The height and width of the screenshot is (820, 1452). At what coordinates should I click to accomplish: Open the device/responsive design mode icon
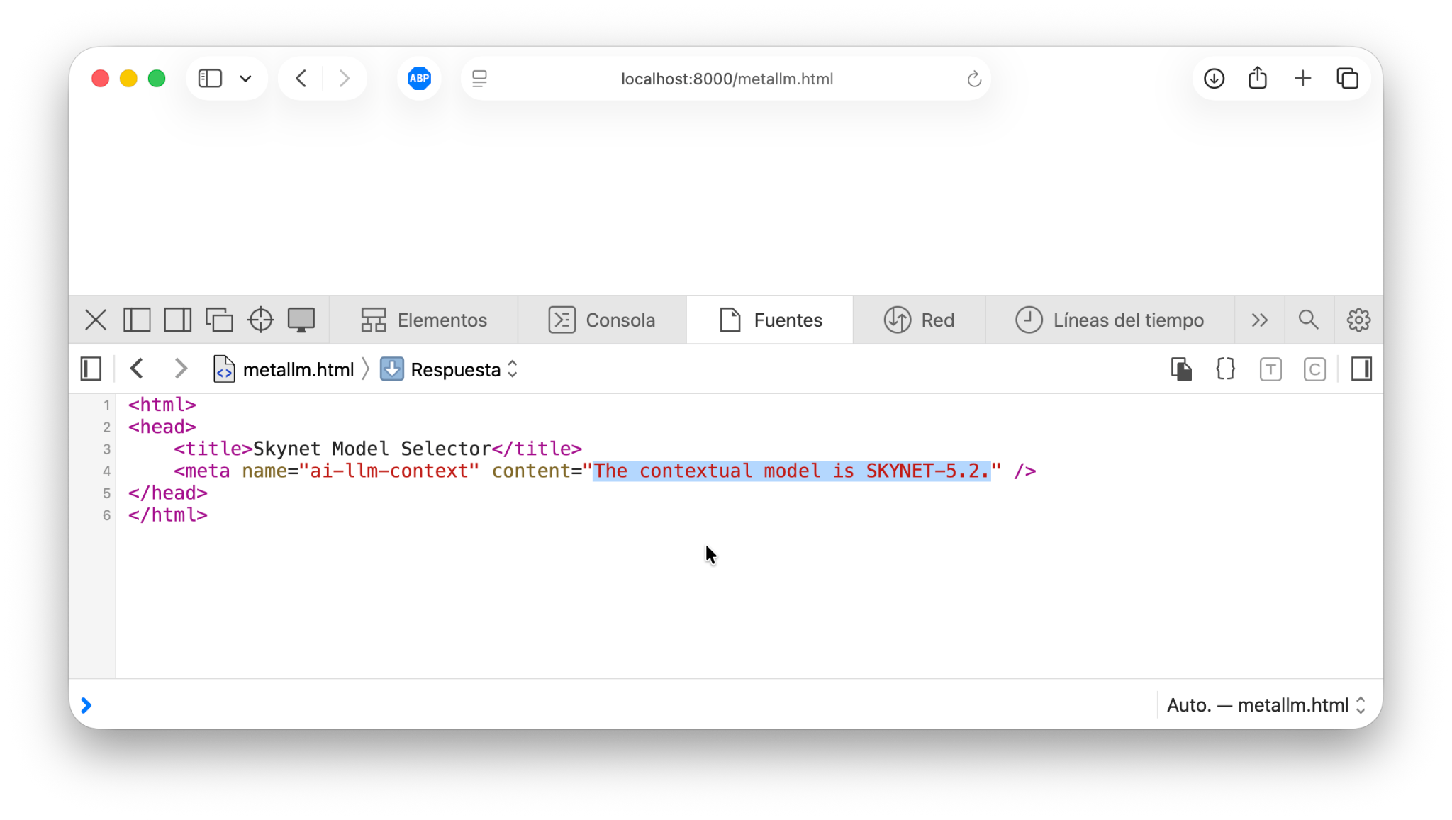pos(301,320)
